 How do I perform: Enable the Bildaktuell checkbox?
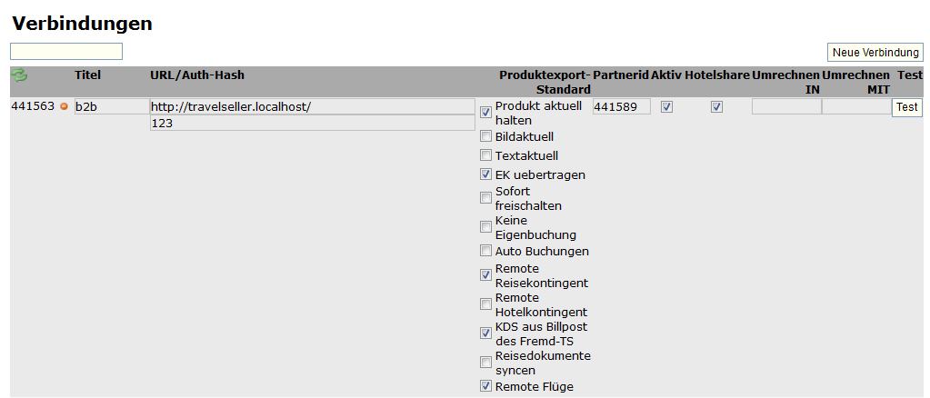tap(486, 137)
